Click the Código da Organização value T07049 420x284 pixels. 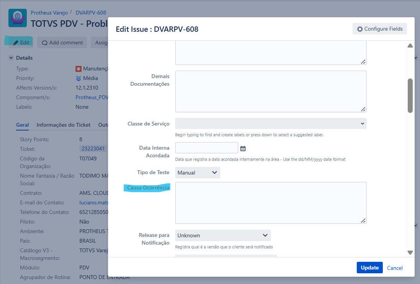[x=88, y=158]
